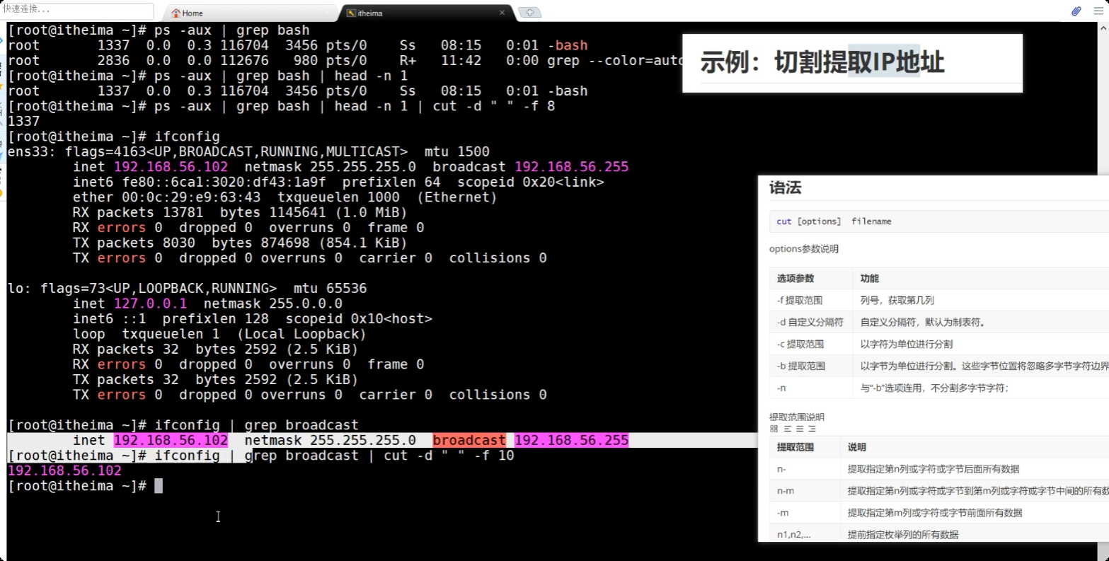Click the 示例：切割提取IP地址 heading
The height and width of the screenshot is (561, 1109).
pyautogui.click(x=822, y=62)
